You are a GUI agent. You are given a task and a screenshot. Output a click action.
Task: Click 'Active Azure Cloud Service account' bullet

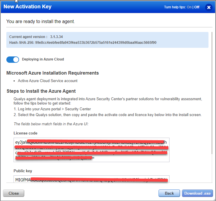tap(48, 81)
